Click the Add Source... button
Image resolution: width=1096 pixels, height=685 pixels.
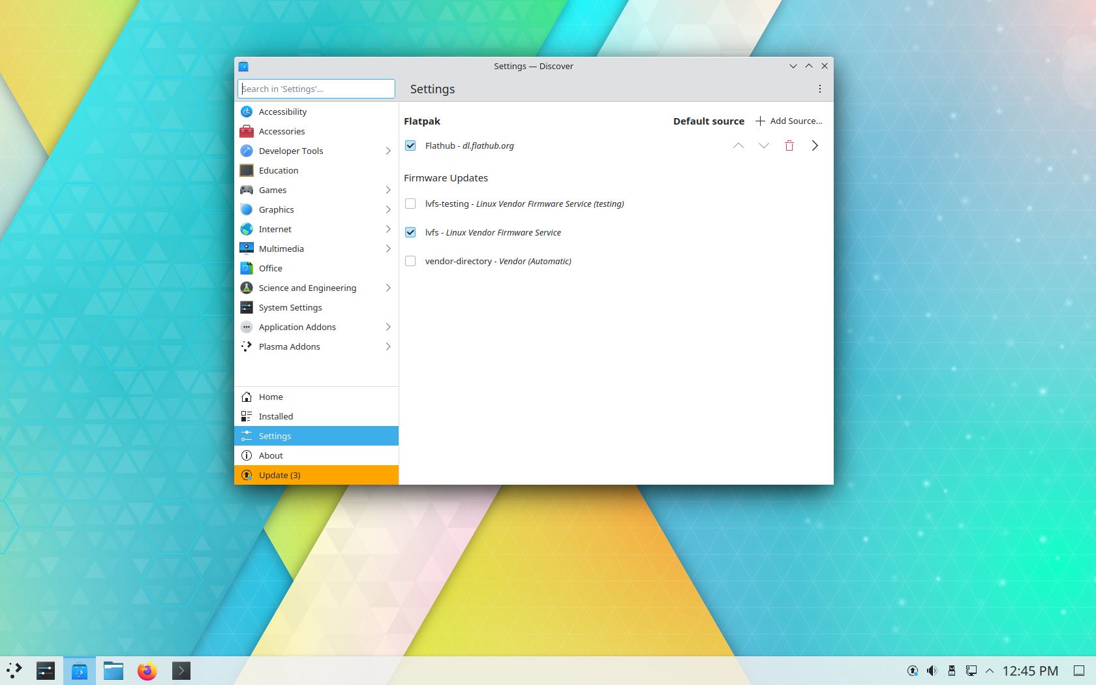click(x=789, y=121)
